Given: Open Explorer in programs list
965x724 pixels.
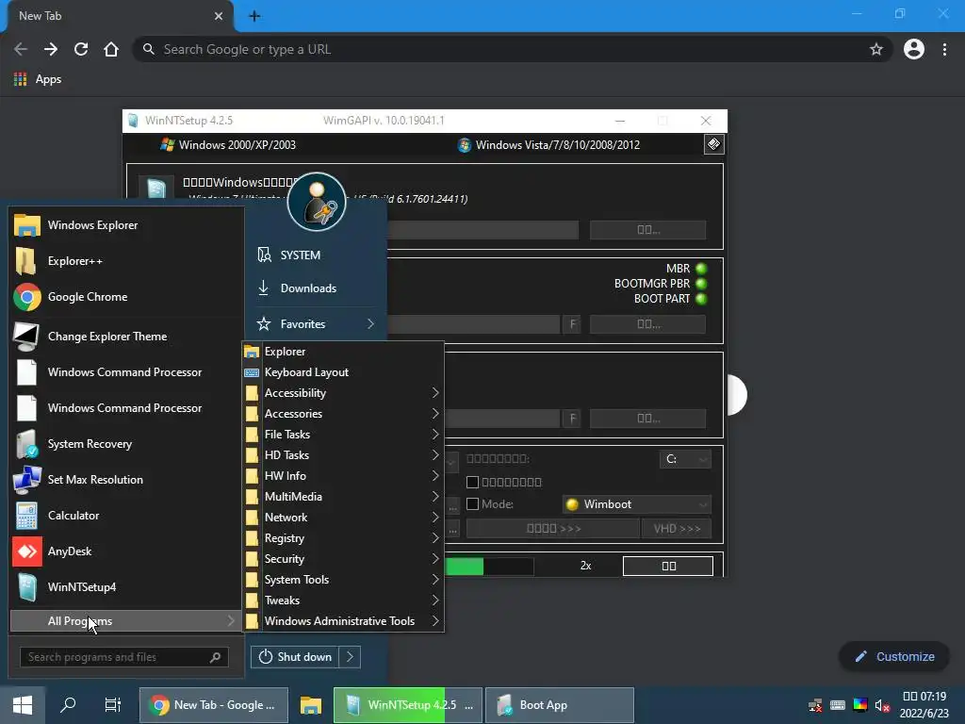Looking at the screenshot, I should 343,352.
